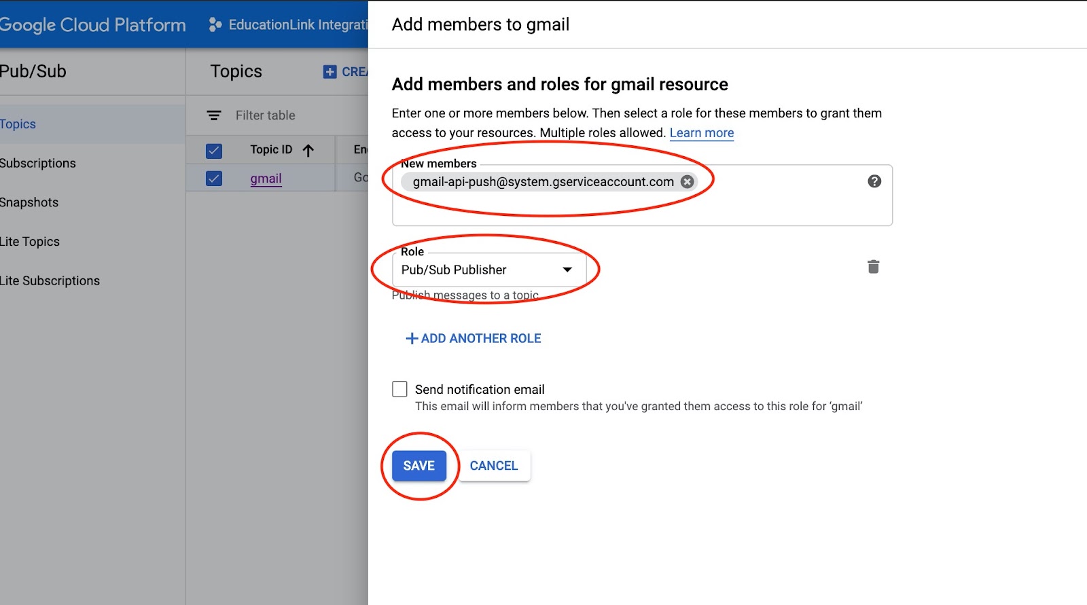Image resolution: width=1087 pixels, height=605 pixels.
Task: Click ADD ANOTHER ROLE
Action: [x=474, y=338]
